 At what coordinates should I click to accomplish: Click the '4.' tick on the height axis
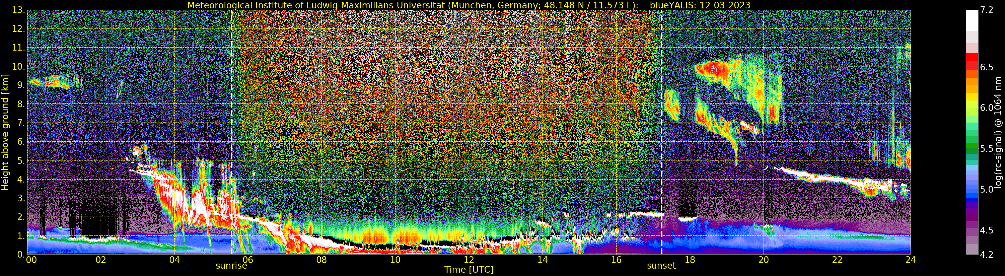pos(21,179)
